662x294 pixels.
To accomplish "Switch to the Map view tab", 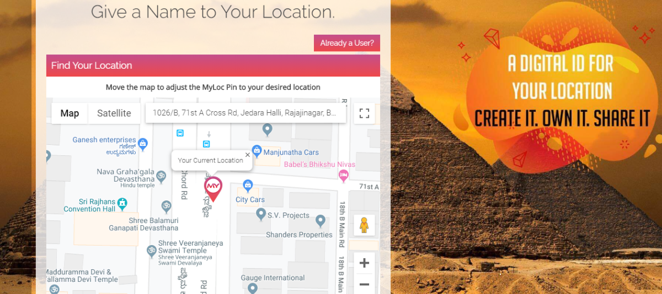I will tap(70, 113).
